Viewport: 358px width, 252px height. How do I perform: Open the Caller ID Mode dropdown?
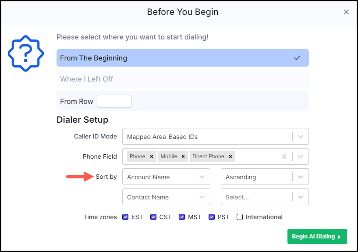coord(216,136)
